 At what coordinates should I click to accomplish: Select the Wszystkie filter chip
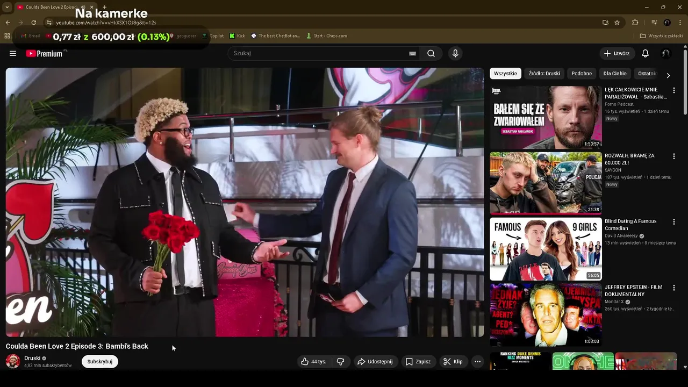click(505, 74)
